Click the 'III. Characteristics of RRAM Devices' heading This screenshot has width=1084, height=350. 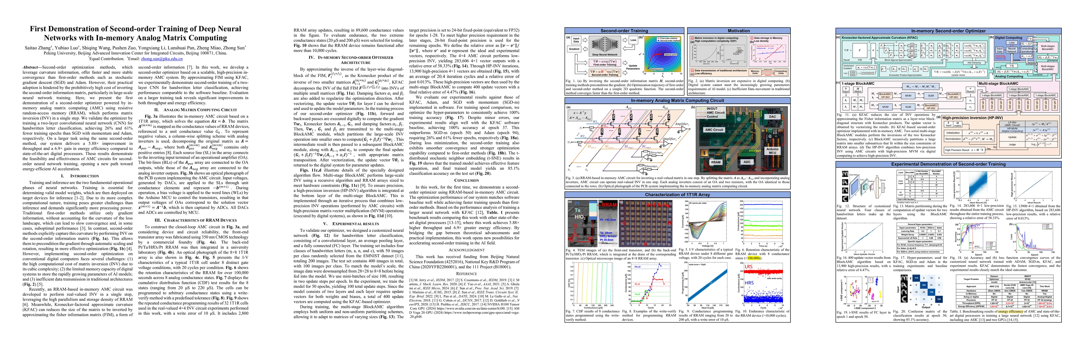194,220
